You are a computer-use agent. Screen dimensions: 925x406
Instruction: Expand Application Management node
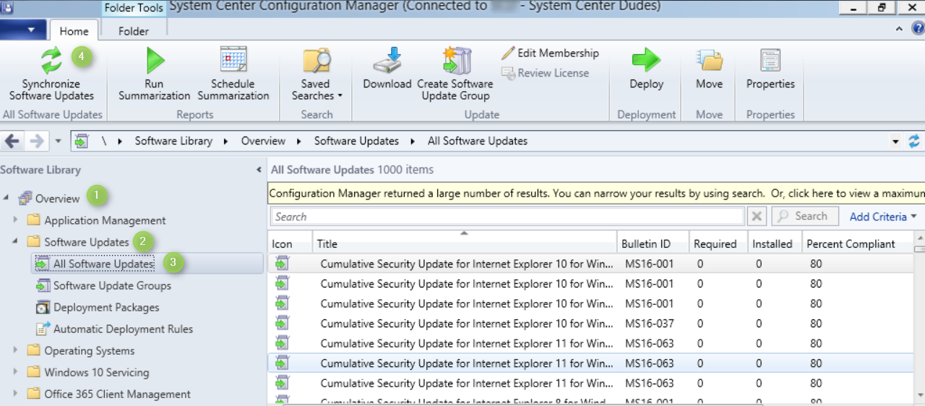16,220
